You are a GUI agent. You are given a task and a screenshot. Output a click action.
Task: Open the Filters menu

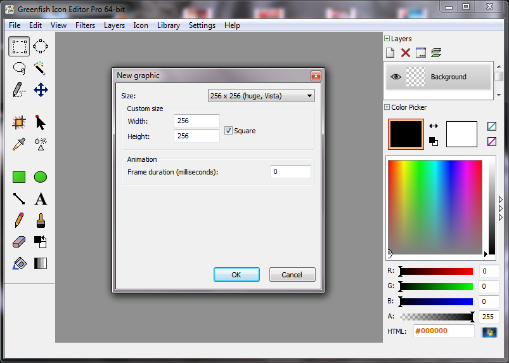85,25
